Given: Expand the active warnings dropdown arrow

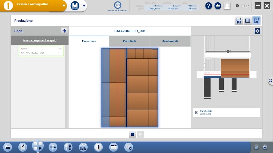Looking at the screenshot, I should (64, 6).
